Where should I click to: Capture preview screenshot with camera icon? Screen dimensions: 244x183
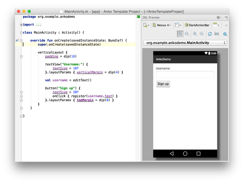(217, 34)
